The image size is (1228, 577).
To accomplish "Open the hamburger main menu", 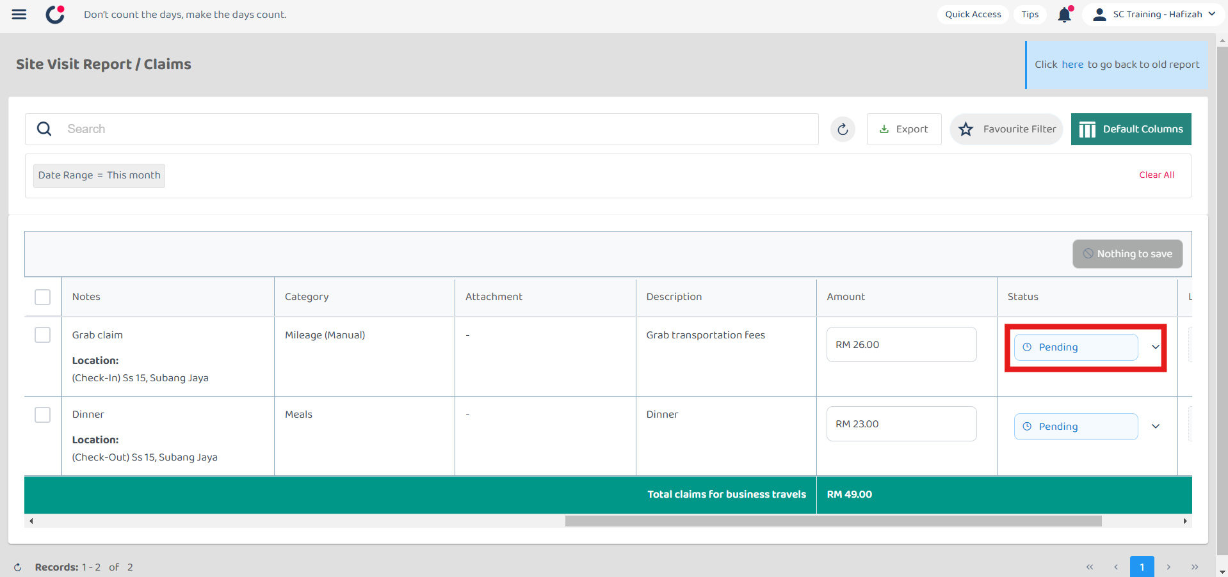I will [19, 14].
